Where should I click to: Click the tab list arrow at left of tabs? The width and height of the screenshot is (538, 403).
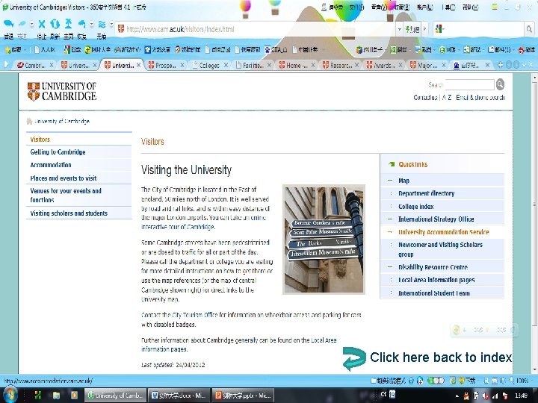pyautogui.click(x=6, y=64)
